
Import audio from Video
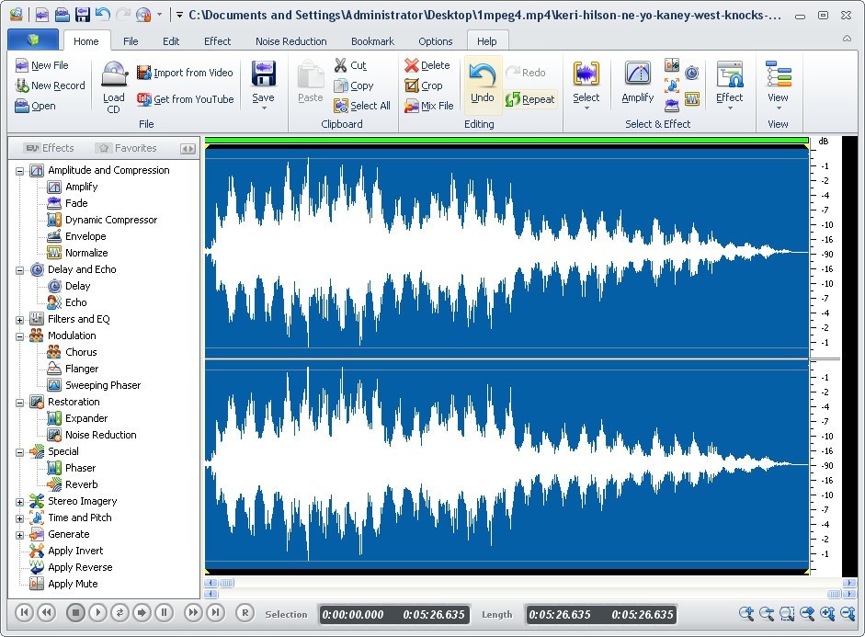[183, 72]
